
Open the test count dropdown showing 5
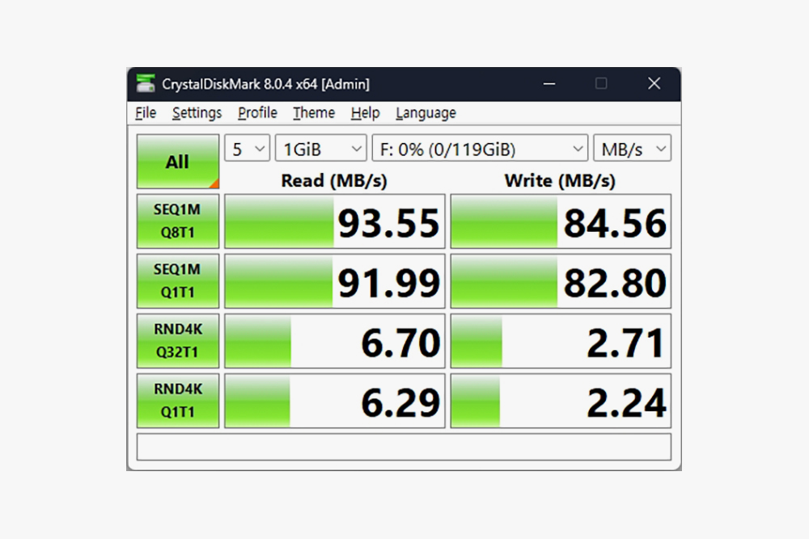247,149
